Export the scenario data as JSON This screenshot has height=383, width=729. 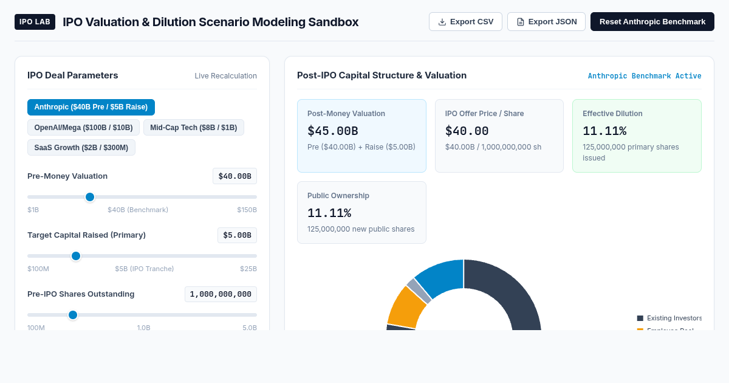[x=546, y=22]
